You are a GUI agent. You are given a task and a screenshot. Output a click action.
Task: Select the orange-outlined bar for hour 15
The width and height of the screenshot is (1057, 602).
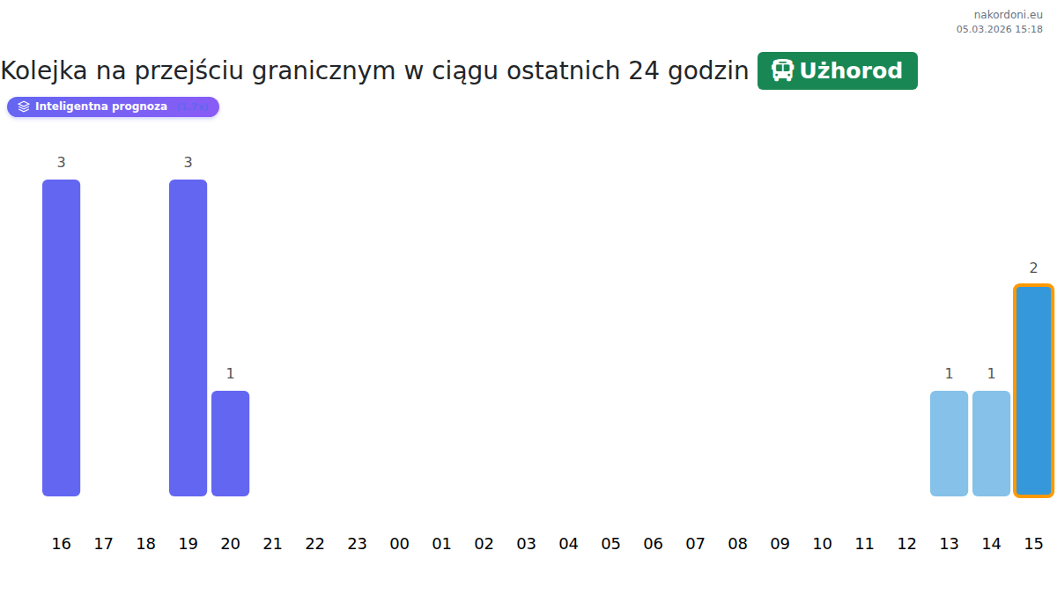pyautogui.click(x=1033, y=391)
